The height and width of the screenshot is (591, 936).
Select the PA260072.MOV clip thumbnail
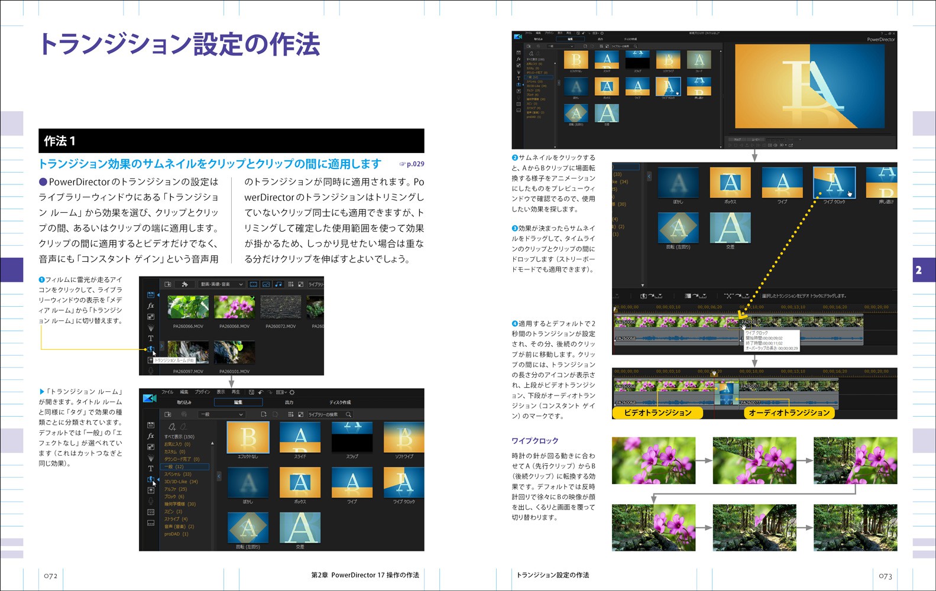click(281, 307)
